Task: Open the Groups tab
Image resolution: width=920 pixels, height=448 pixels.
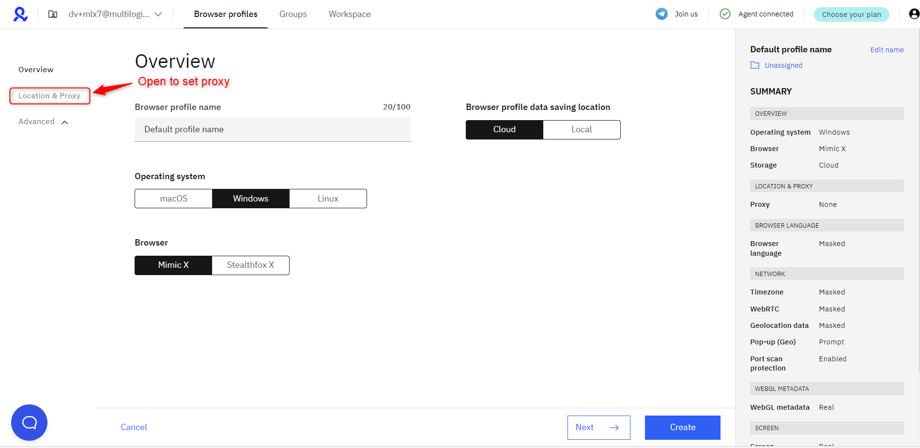Action: point(293,14)
